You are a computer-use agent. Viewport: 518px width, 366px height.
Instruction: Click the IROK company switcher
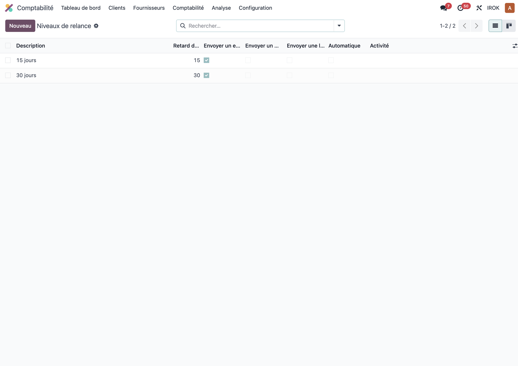493,8
